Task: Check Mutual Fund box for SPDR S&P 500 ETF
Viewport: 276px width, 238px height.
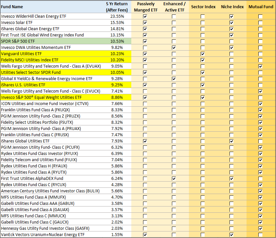Action: click(260, 41)
